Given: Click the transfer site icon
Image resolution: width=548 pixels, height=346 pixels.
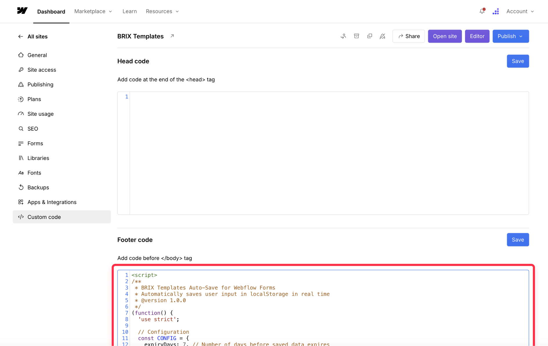Looking at the screenshot, I should coord(343,36).
